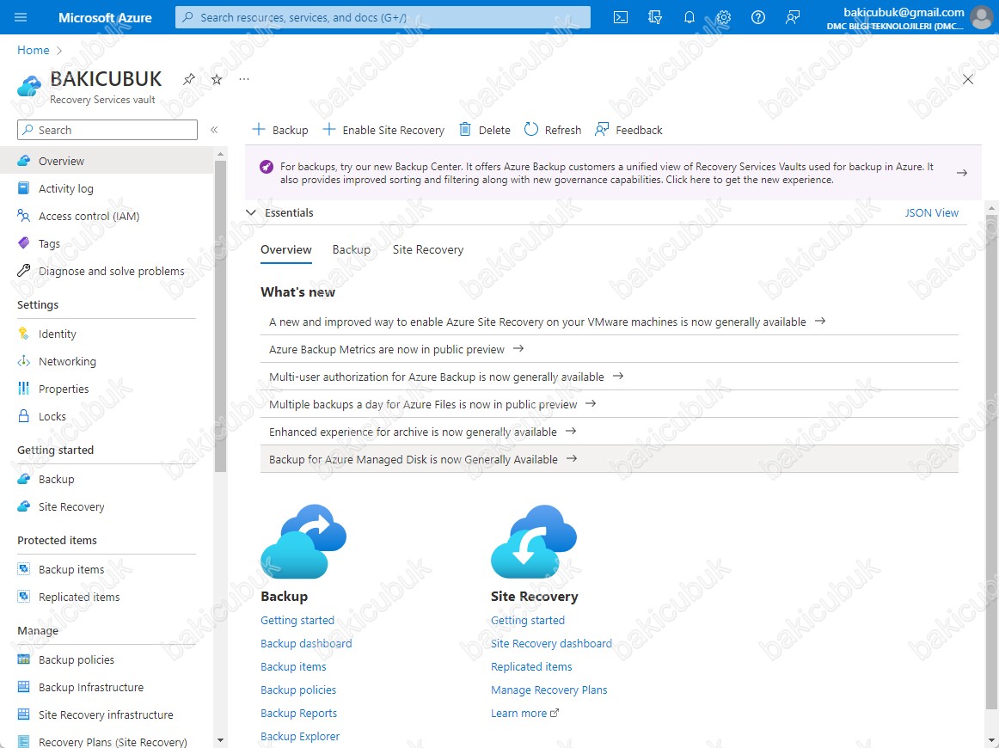Open the more options ellipsis beside BAKICUBUK
The image size is (999, 748).
coord(244,79)
